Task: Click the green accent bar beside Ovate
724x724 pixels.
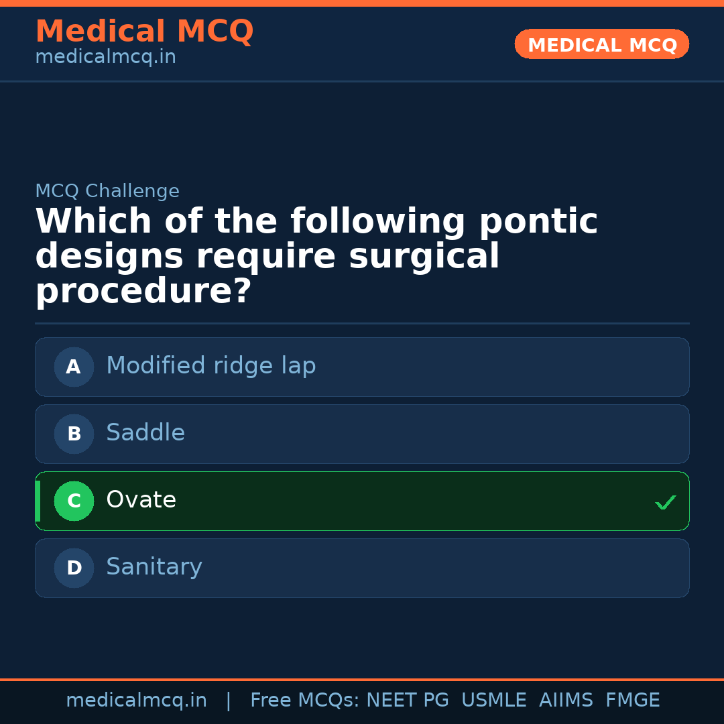Action: pos(38,501)
